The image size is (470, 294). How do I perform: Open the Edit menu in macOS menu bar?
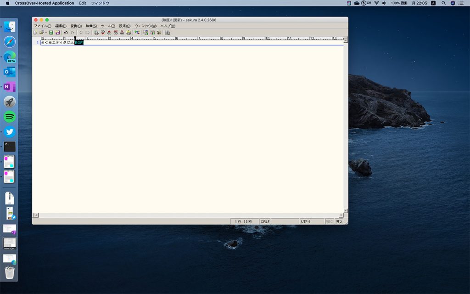tap(83, 3)
